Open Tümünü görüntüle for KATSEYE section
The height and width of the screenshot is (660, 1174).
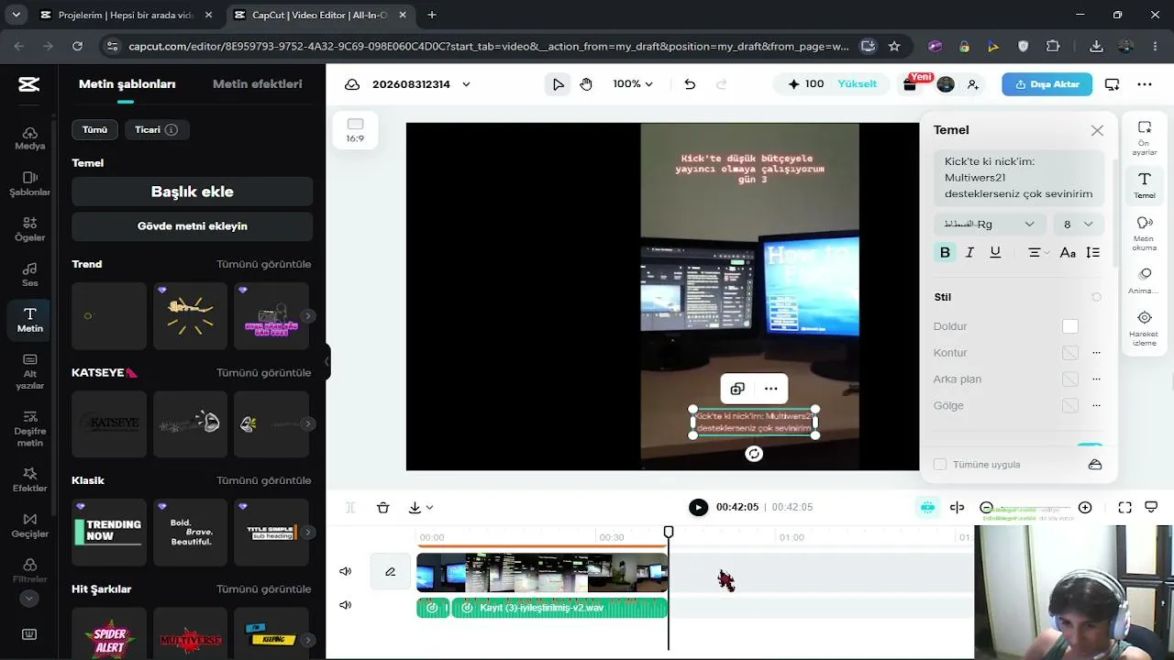tap(264, 373)
